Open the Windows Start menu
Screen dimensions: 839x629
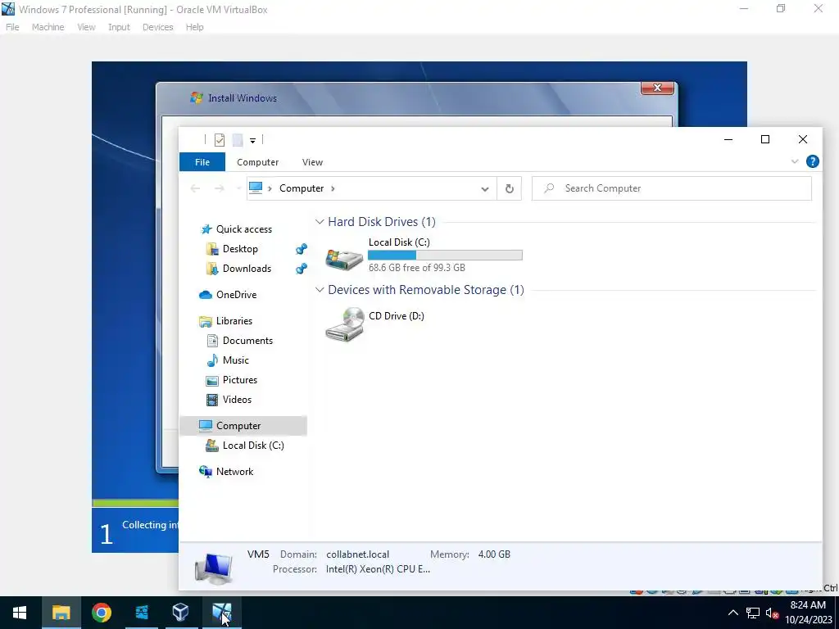pos(20,613)
